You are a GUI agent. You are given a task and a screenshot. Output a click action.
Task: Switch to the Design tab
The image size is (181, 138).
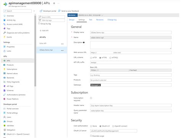coord(72,20)
